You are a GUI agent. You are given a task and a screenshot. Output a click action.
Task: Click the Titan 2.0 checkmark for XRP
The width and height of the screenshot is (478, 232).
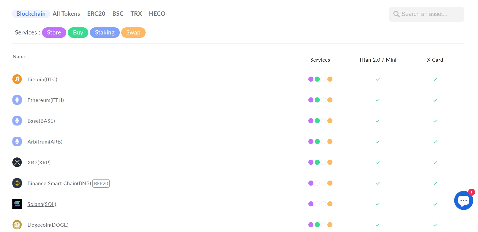pos(378,163)
